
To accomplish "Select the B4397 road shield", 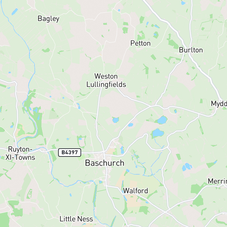I will coord(70,153).
